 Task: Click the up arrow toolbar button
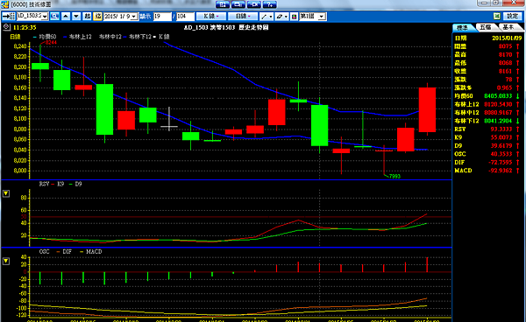66,16
